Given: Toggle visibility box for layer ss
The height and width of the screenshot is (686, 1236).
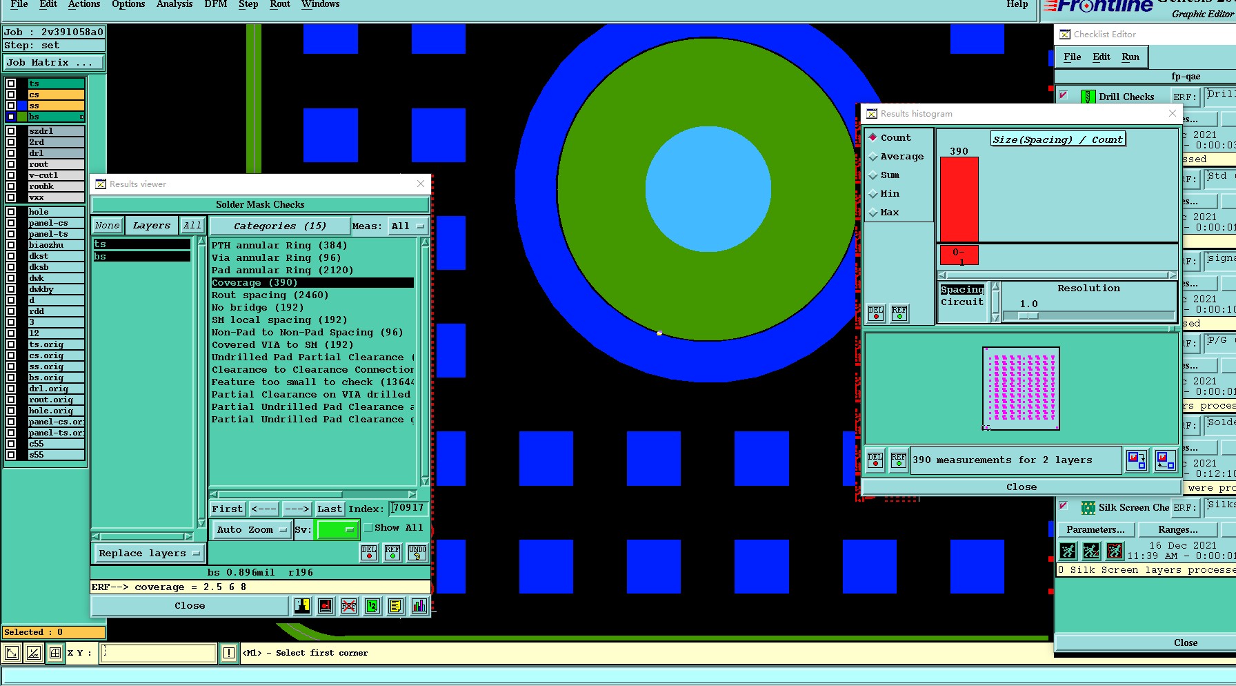Looking at the screenshot, I should pyautogui.click(x=11, y=106).
